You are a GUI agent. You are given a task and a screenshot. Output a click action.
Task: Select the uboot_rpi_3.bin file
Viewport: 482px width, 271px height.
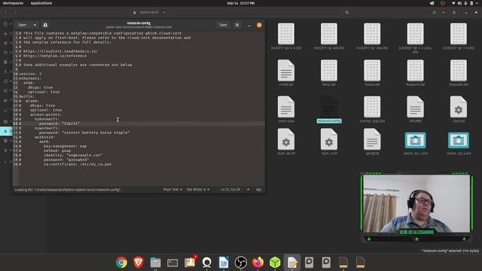415,144
